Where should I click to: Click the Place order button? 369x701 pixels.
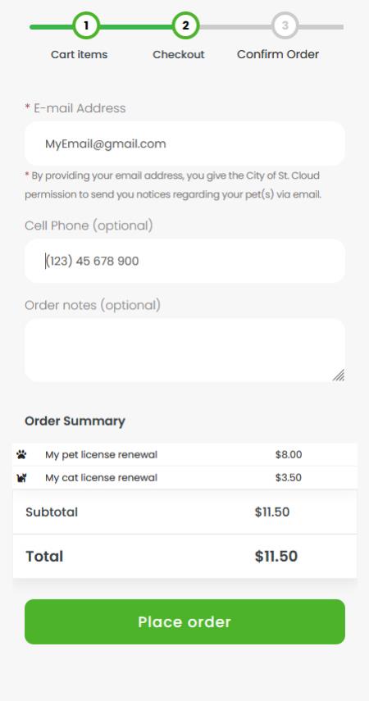coord(184,621)
